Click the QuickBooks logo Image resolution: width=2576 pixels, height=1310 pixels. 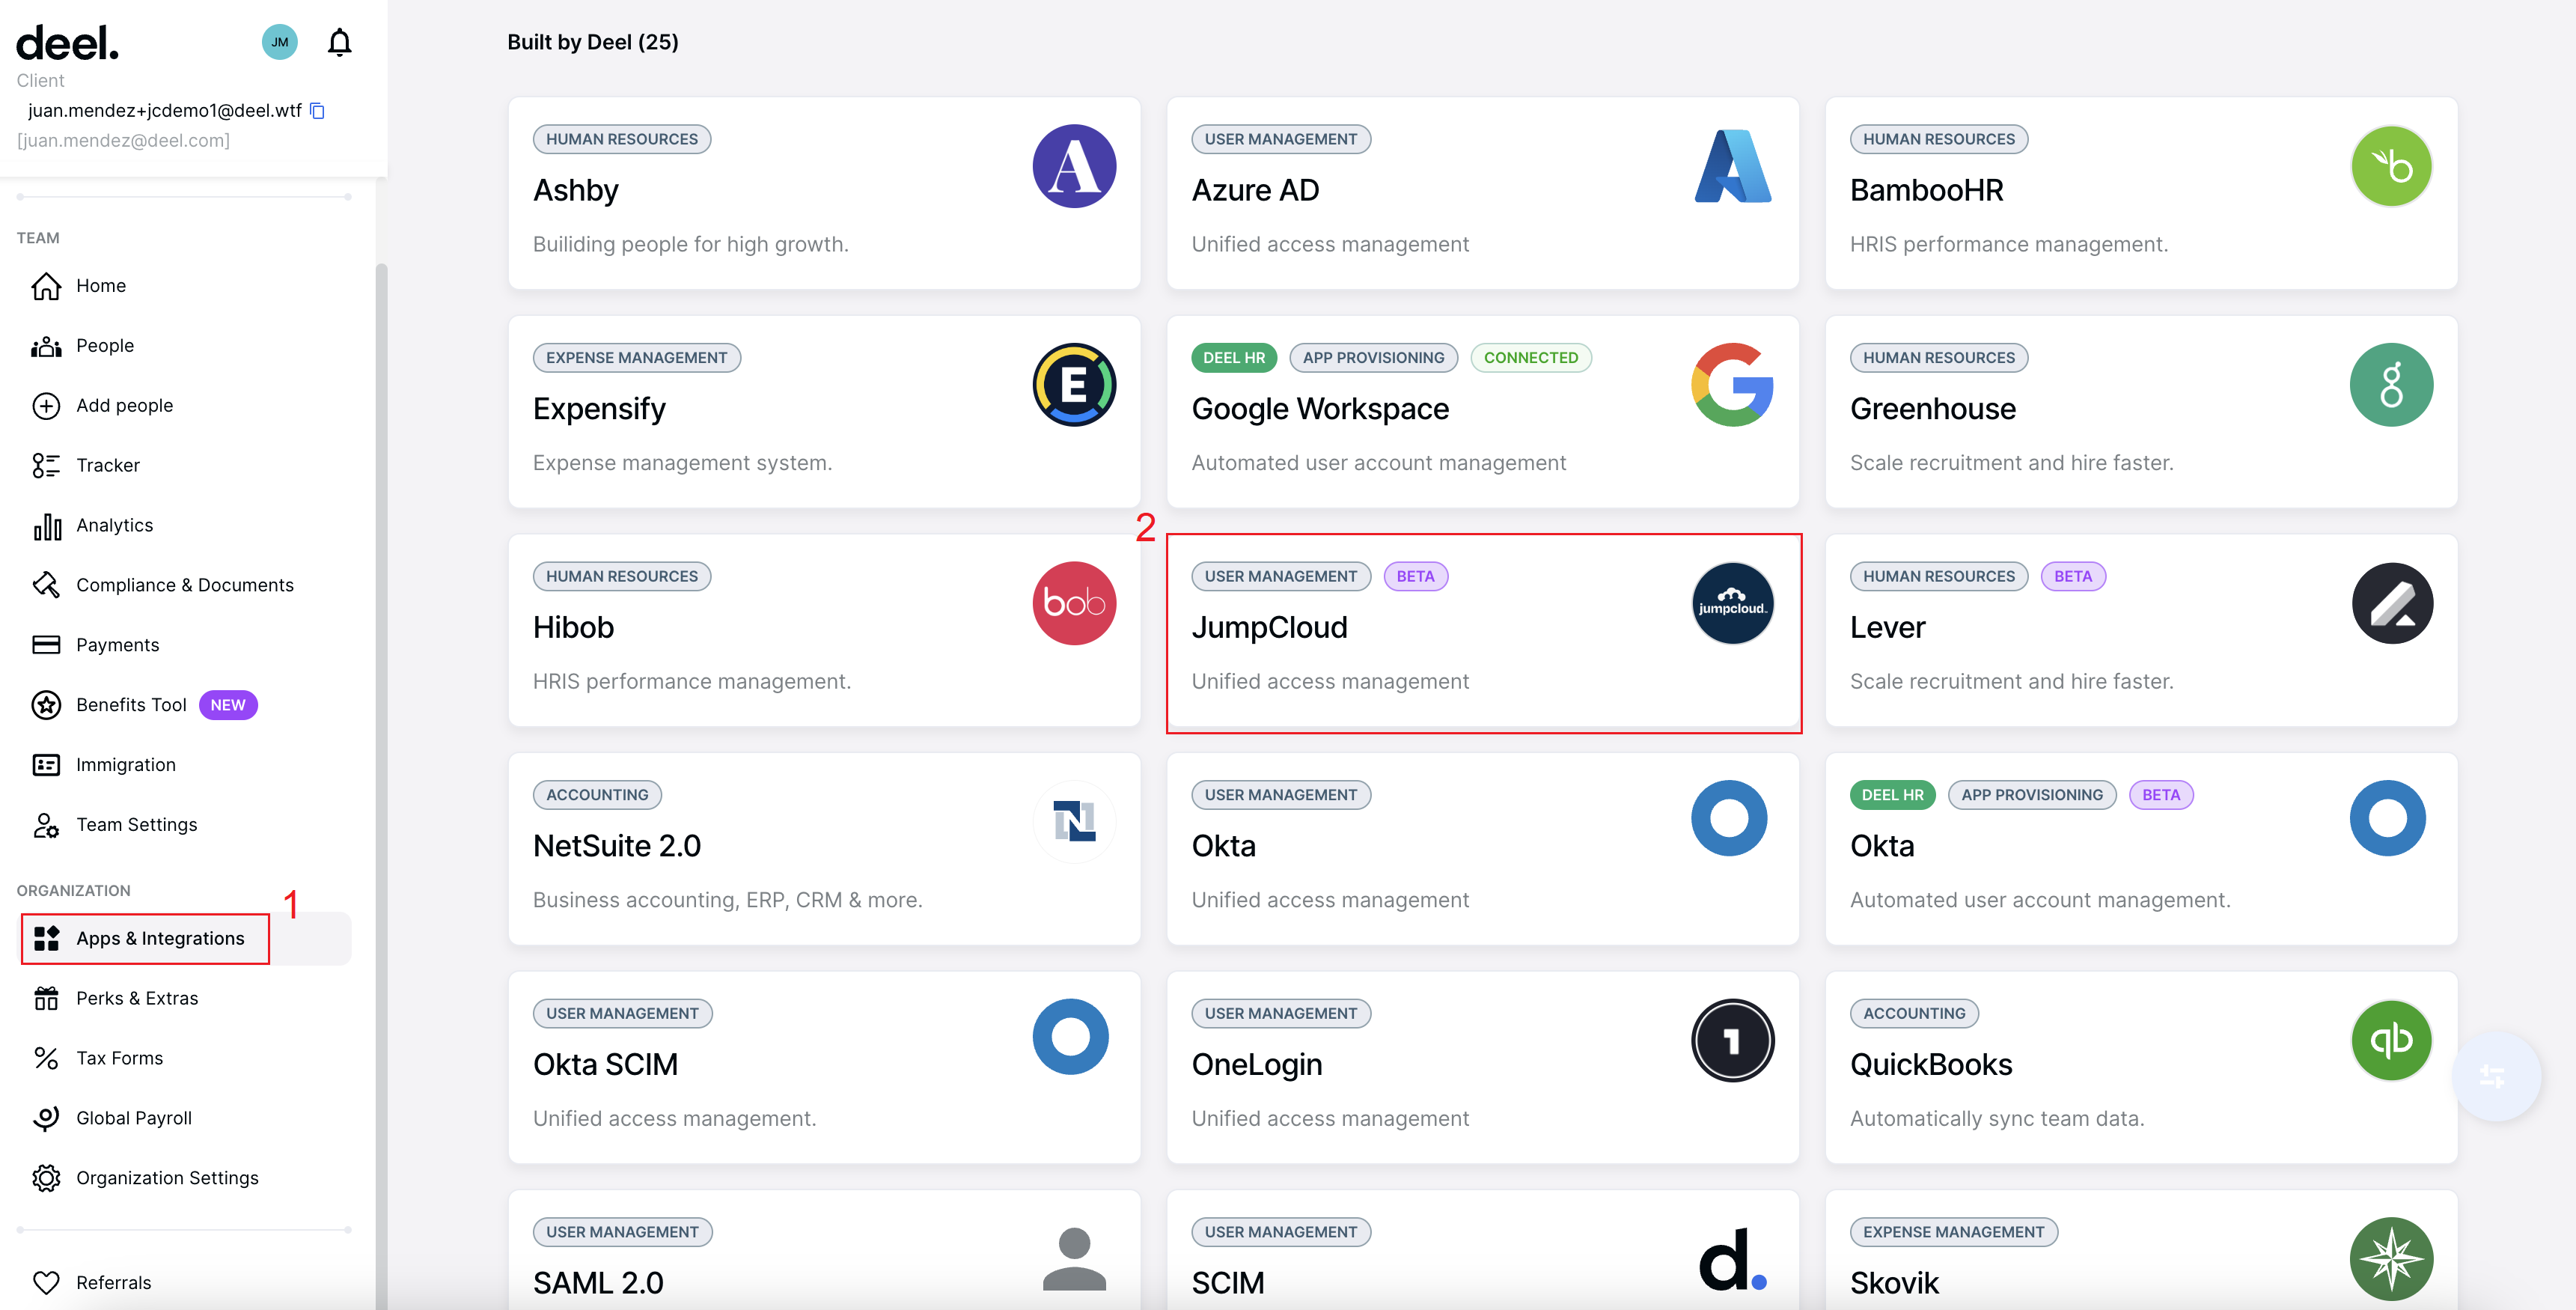2391,1040
